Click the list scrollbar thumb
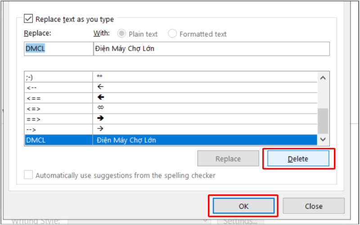 point(323,121)
